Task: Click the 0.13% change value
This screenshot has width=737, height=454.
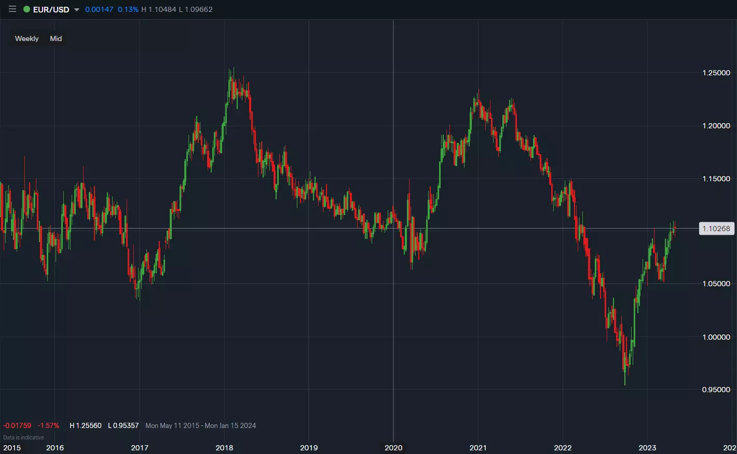Action: pyautogui.click(x=128, y=9)
